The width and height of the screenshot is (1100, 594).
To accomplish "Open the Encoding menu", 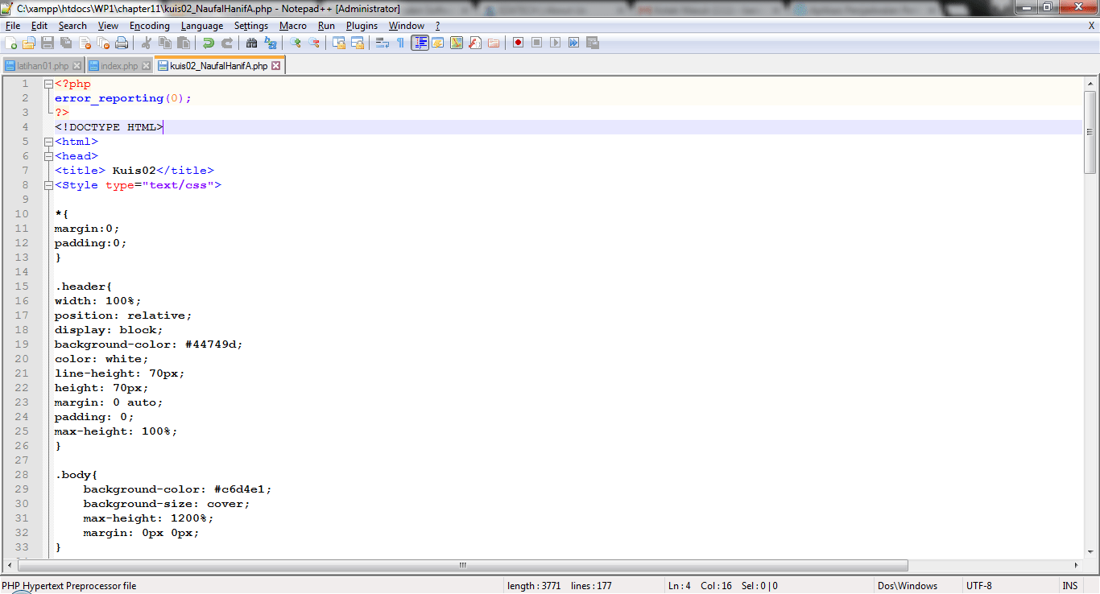I will 150,26.
